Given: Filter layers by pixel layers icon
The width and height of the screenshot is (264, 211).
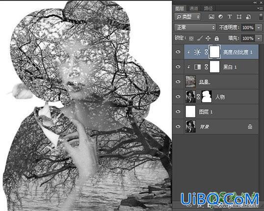Looking at the screenshot, I should pyautogui.click(x=211, y=17).
